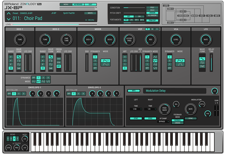
Task: Select SOLO voice mode
Action: click(x=152, y=10)
